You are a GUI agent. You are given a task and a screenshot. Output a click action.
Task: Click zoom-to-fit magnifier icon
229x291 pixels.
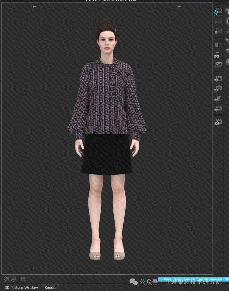click(14, 279)
